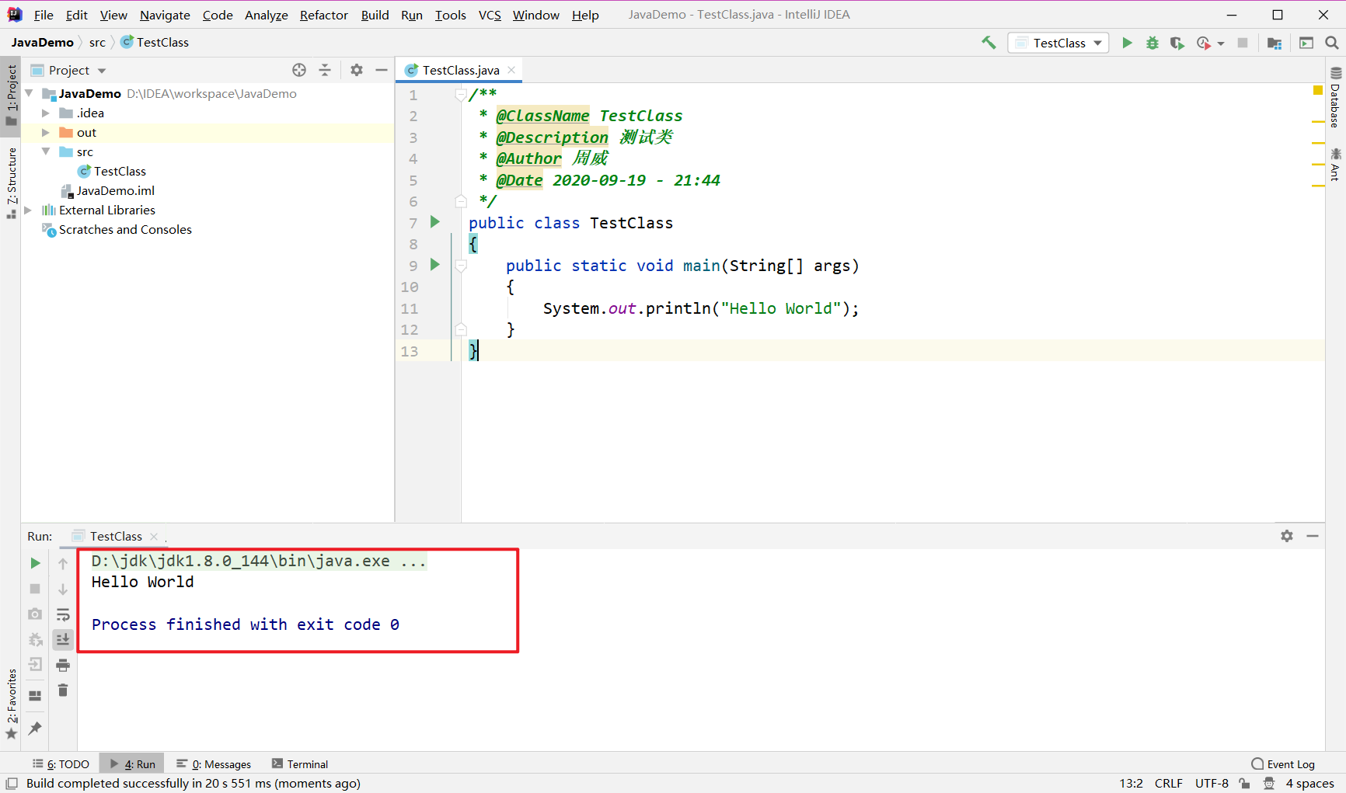The image size is (1346, 793).
Task: Start debugging with the bug icon
Action: pyautogui.click(x=1152, y=43)
